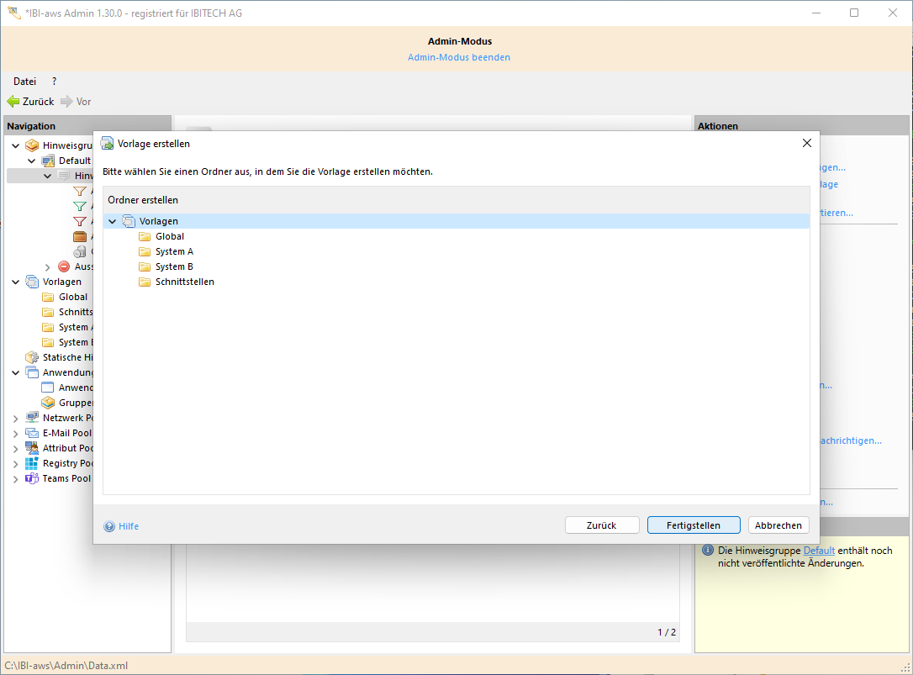Click the E-Mail Pool icon in navigation
The width and height of the screenshot is (913, 675).
[32, 433]
